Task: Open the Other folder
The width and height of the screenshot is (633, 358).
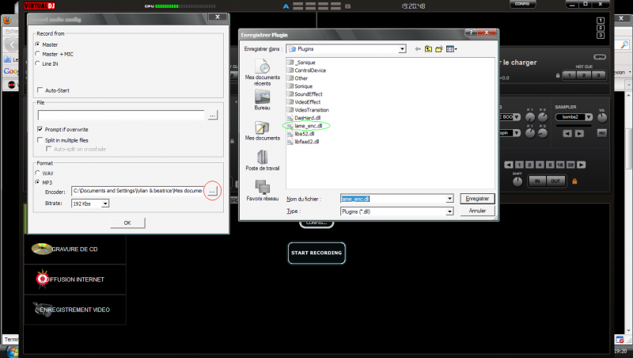Action: tap(298, 78)
